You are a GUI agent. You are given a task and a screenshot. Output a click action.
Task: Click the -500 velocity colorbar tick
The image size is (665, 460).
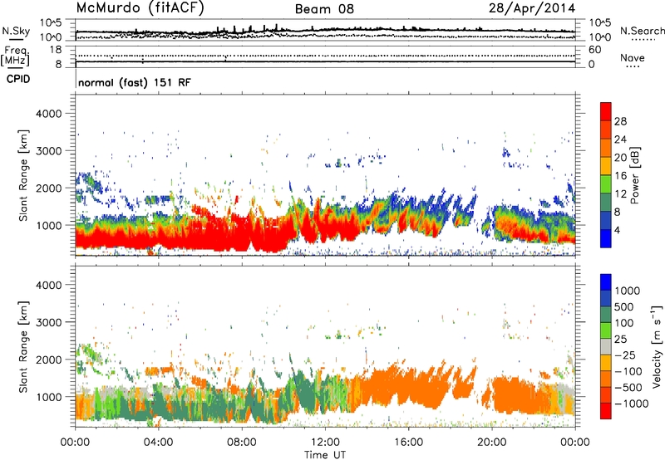[x=628, y=387]
